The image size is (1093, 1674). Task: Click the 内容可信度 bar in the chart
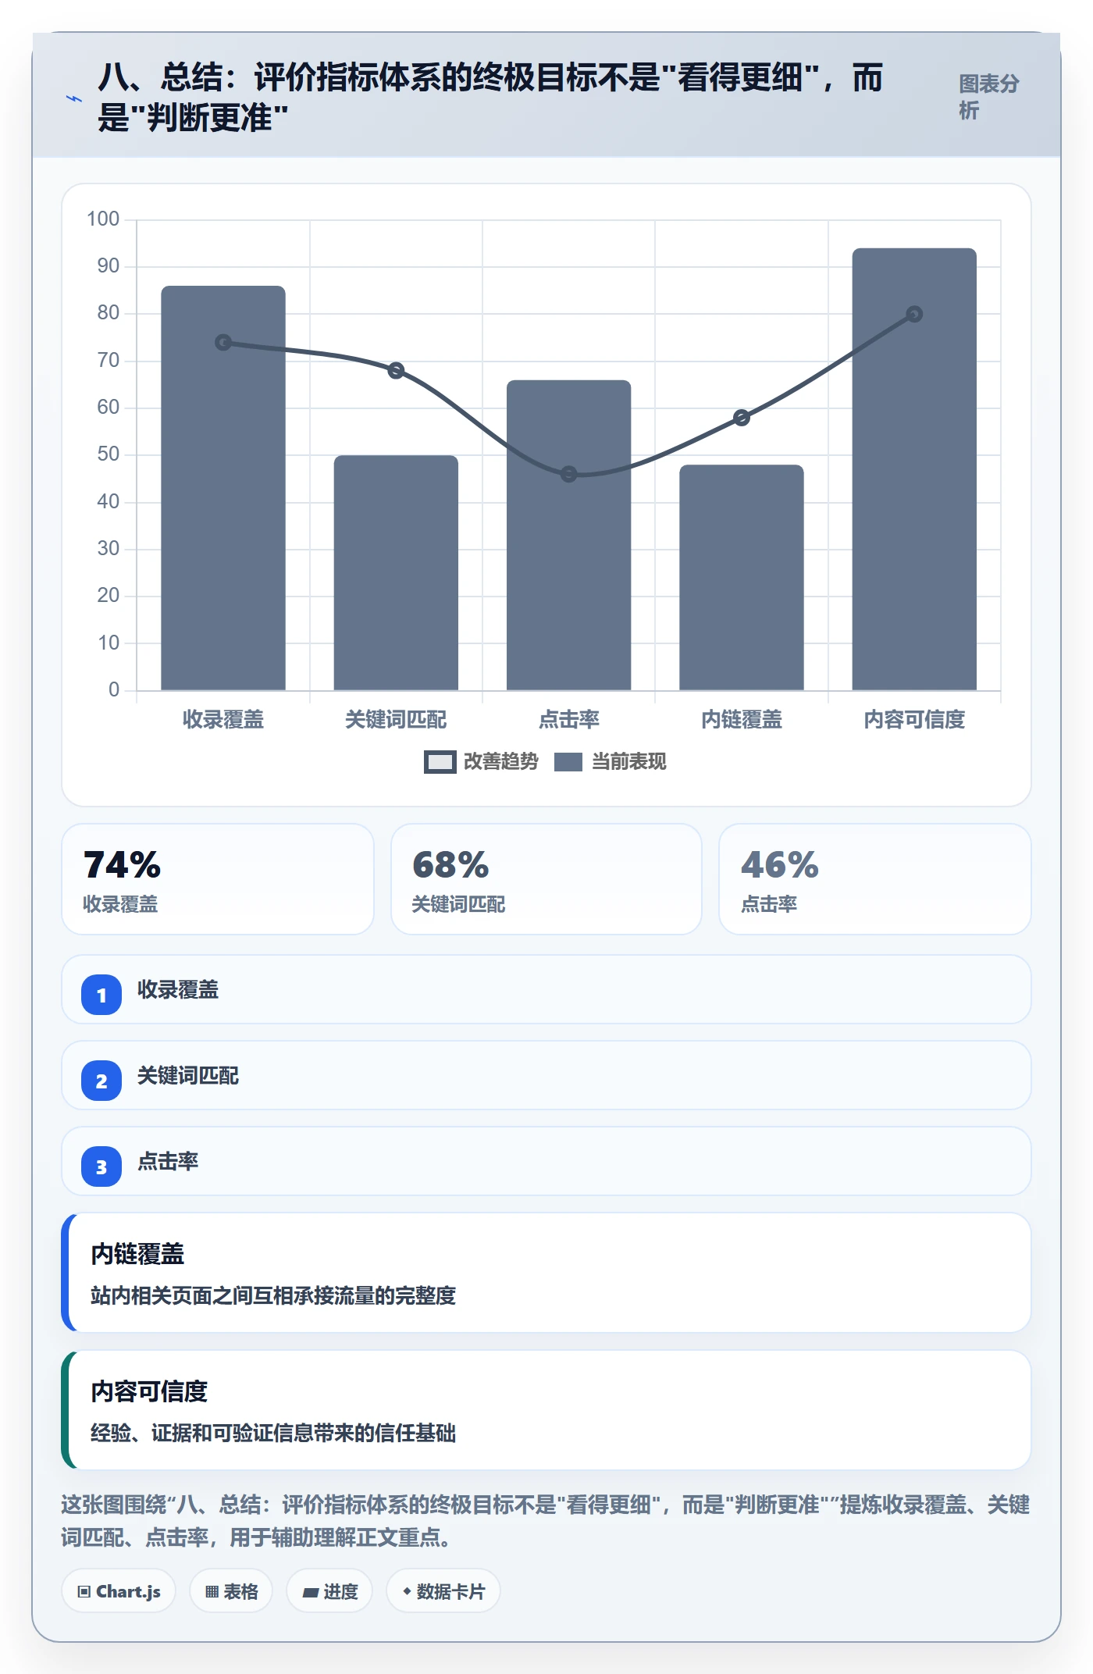tap(914, 469)
